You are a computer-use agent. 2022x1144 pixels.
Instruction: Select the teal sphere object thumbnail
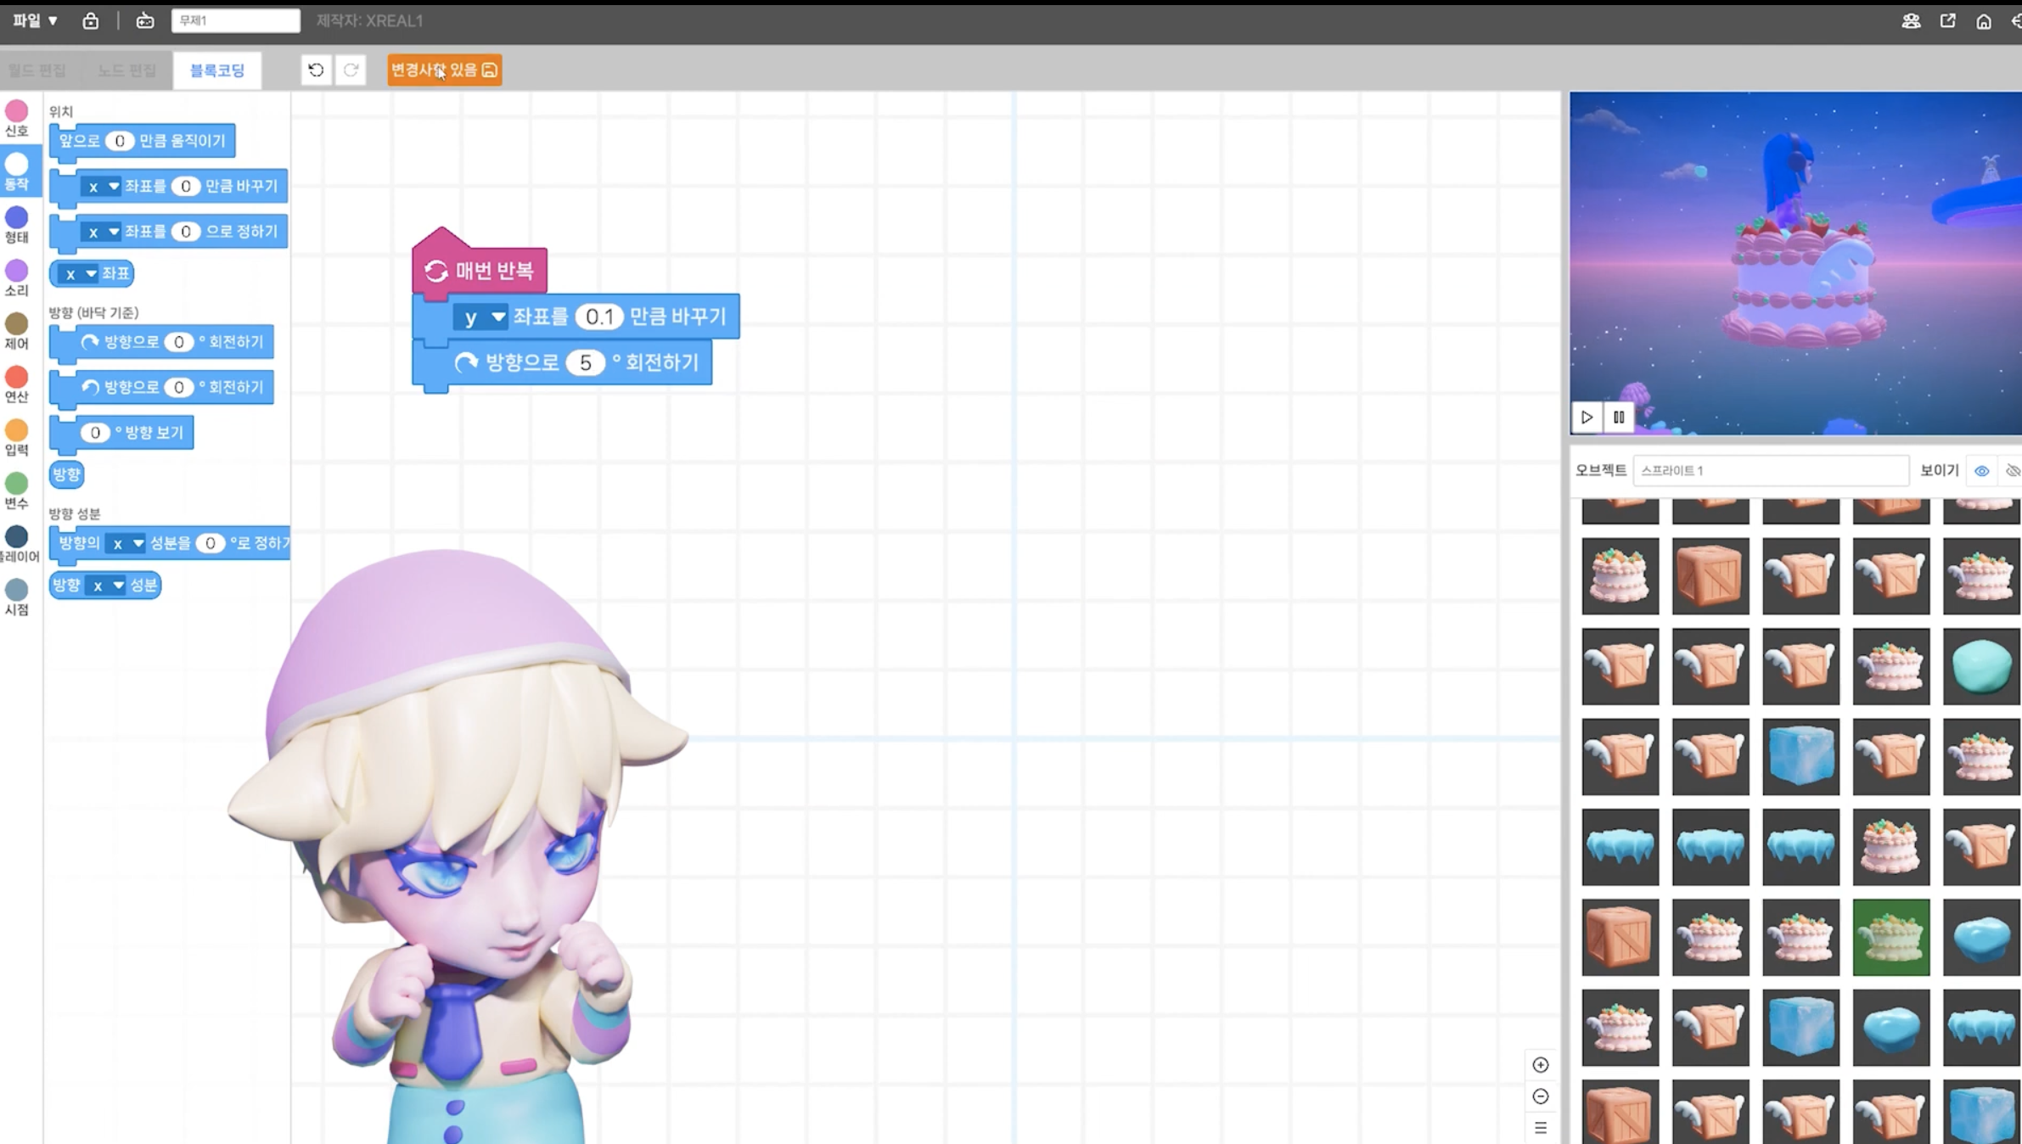pyautogui.click(x=1981, y=667)
